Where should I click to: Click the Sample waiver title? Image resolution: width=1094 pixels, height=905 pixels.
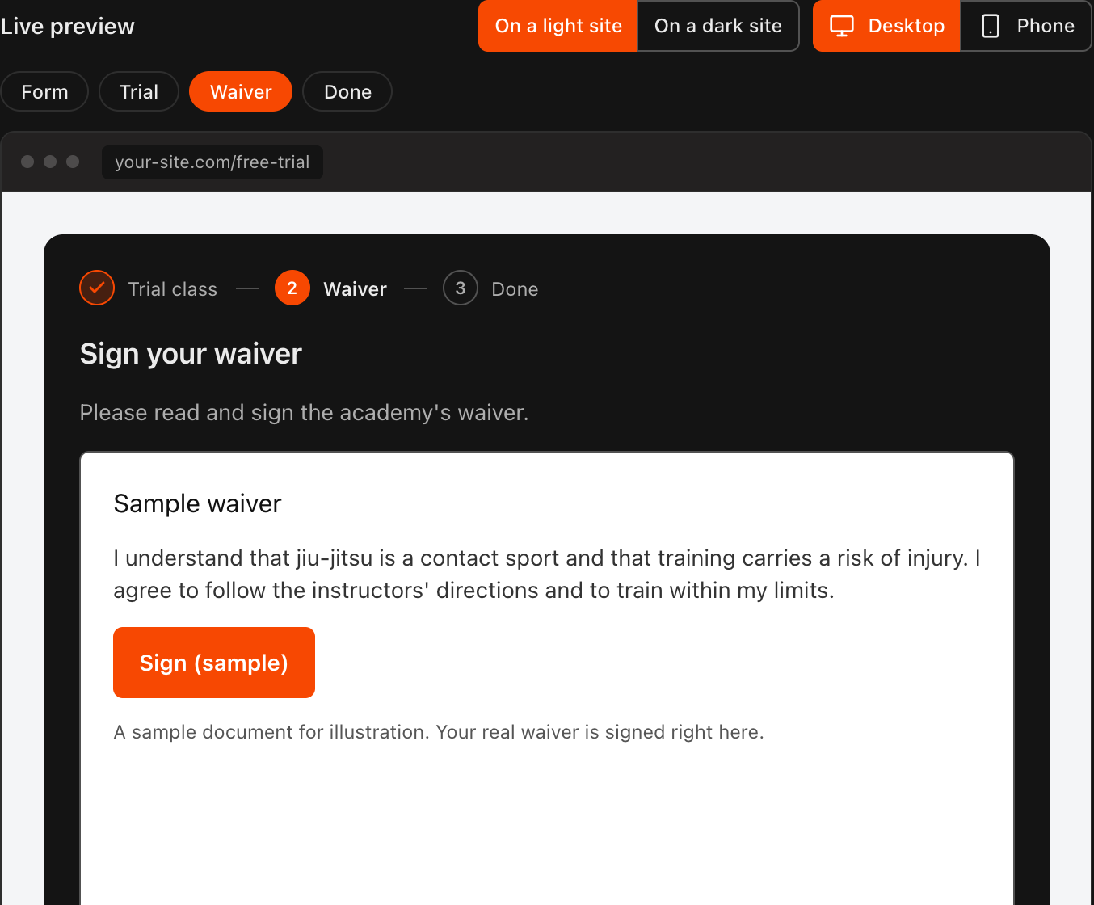click(198, 503)
